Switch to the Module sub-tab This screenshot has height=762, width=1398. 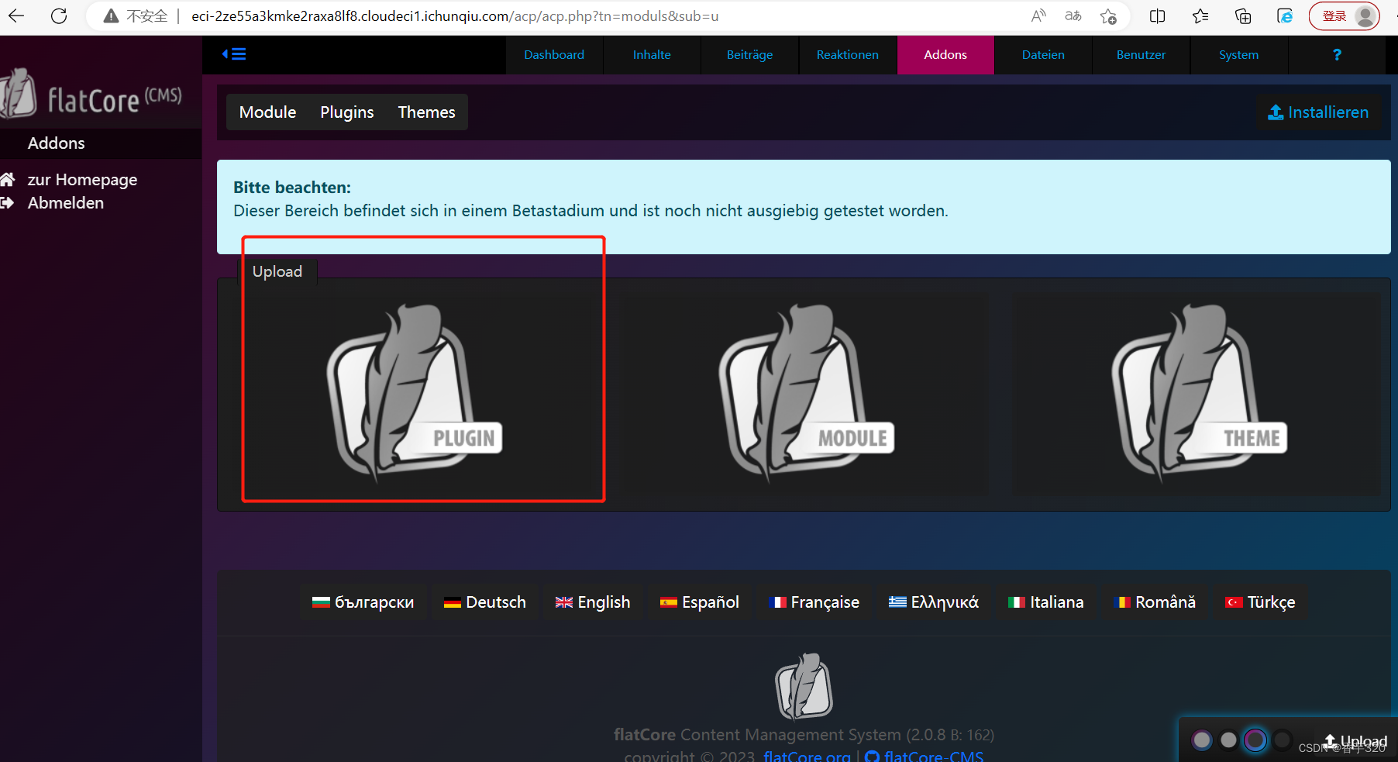click(267, 112)
